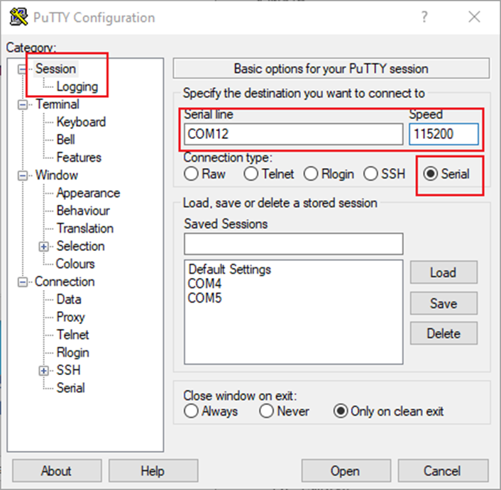The width and height of the screenshot is (501, 490).
Task: Select Telnet connection type option
Action: (250, 174)
